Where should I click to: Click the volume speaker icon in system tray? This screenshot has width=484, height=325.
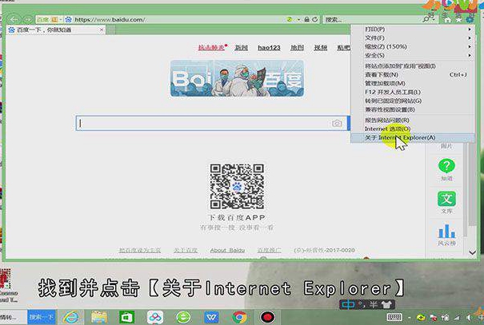pyautogui.click(x=469, y=317)
